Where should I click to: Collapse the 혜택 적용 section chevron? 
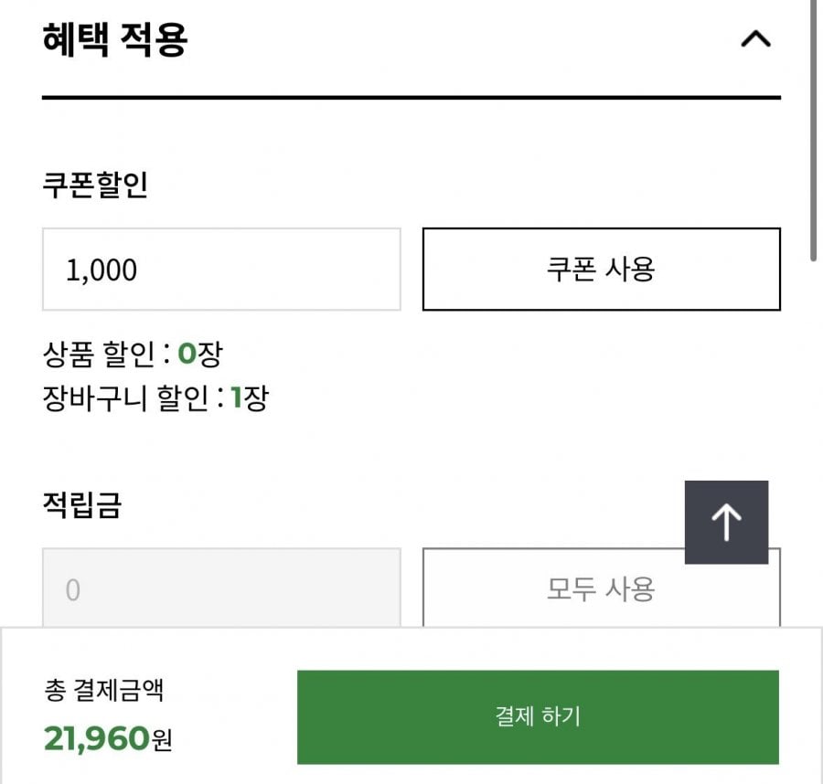(x=755, y=40)
